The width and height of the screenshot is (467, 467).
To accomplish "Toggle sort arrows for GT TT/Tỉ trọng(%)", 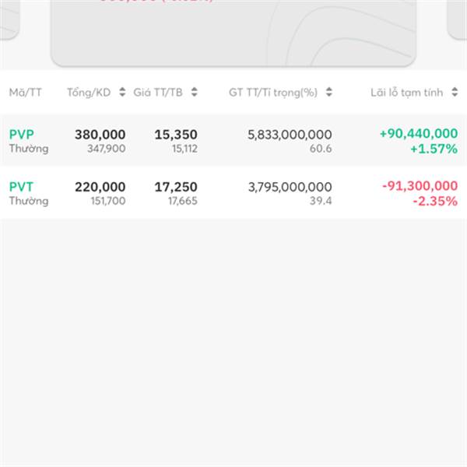I will tap(329, 93).
